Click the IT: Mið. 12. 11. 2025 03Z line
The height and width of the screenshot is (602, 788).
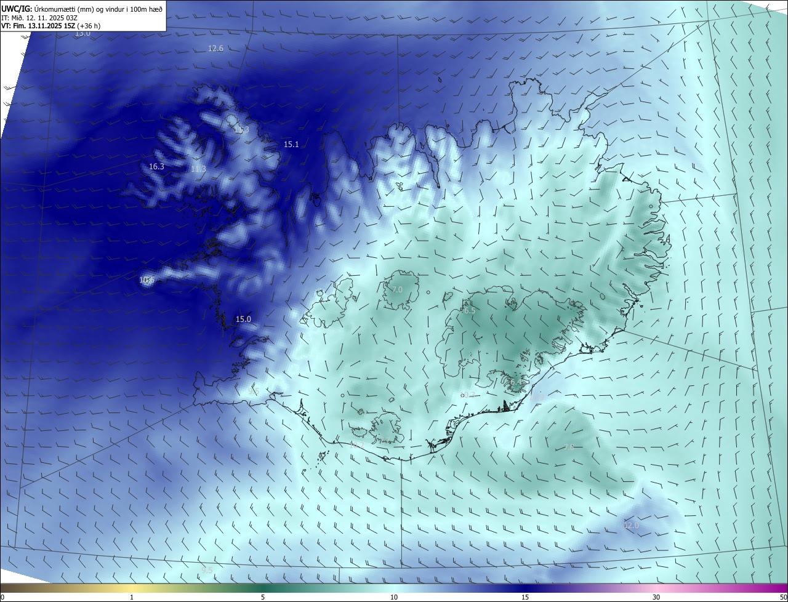pos(39,17)
